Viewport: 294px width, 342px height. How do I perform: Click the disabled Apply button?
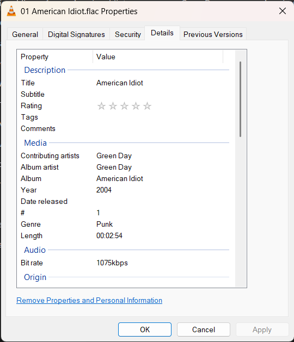262,329
